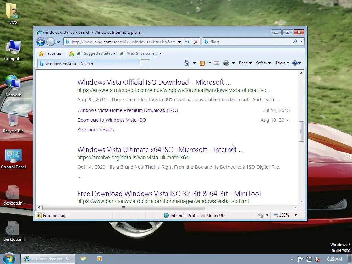Select the VM8 folder desktop icon
352x264 pixels.
pyautogui.click(x=13, y=14)
